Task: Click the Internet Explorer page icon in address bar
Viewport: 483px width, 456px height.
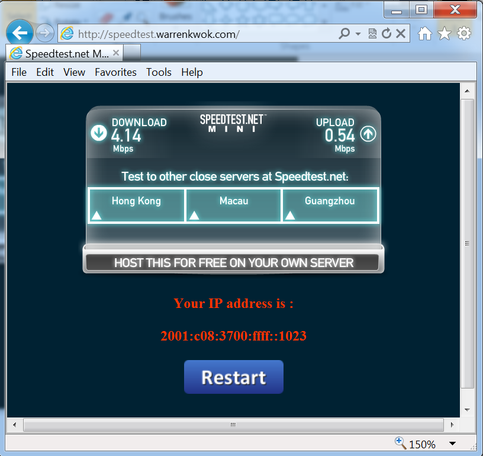Action: (x=67, y=33)
